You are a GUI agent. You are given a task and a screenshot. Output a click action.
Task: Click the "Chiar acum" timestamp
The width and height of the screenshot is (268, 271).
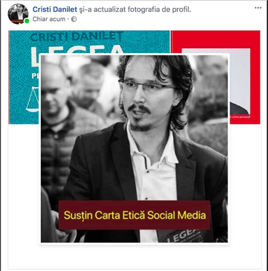click(x=49, y=19)
